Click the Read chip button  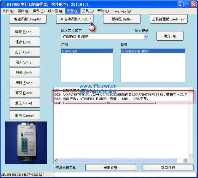coord(23,32)
